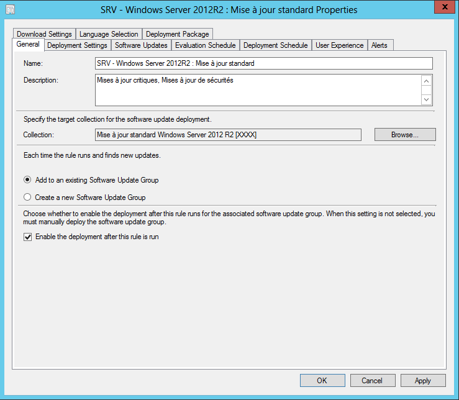Screen dimensions: 459x400
Task: Open the Download Settings tab
Action: [x=44, y=34]
